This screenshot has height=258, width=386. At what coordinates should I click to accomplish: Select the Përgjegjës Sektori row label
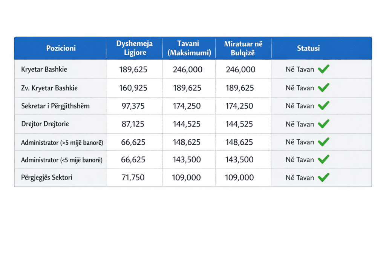tap(47, 178)
